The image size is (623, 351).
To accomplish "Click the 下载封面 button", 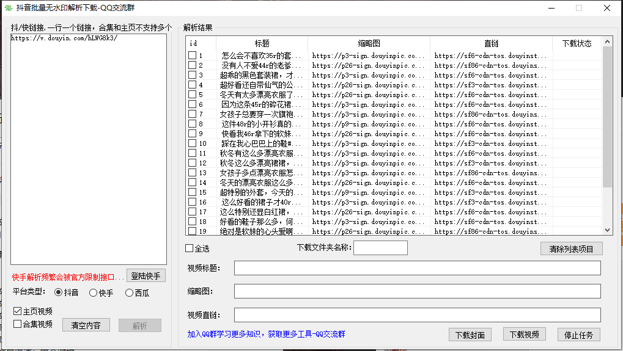I will tap(470, 335).
